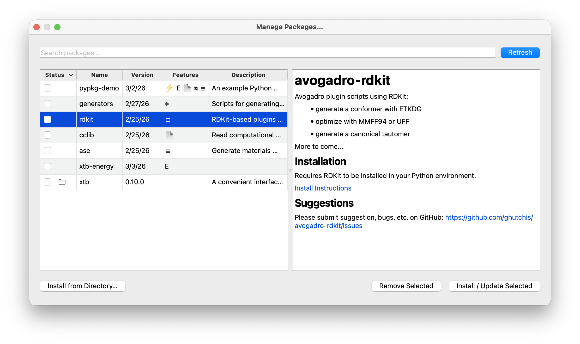The width and height of the screenshot is (580, 344).
Task: Click the file icon in cclib row
Action: pyautogui.click(x=170, y=135)
